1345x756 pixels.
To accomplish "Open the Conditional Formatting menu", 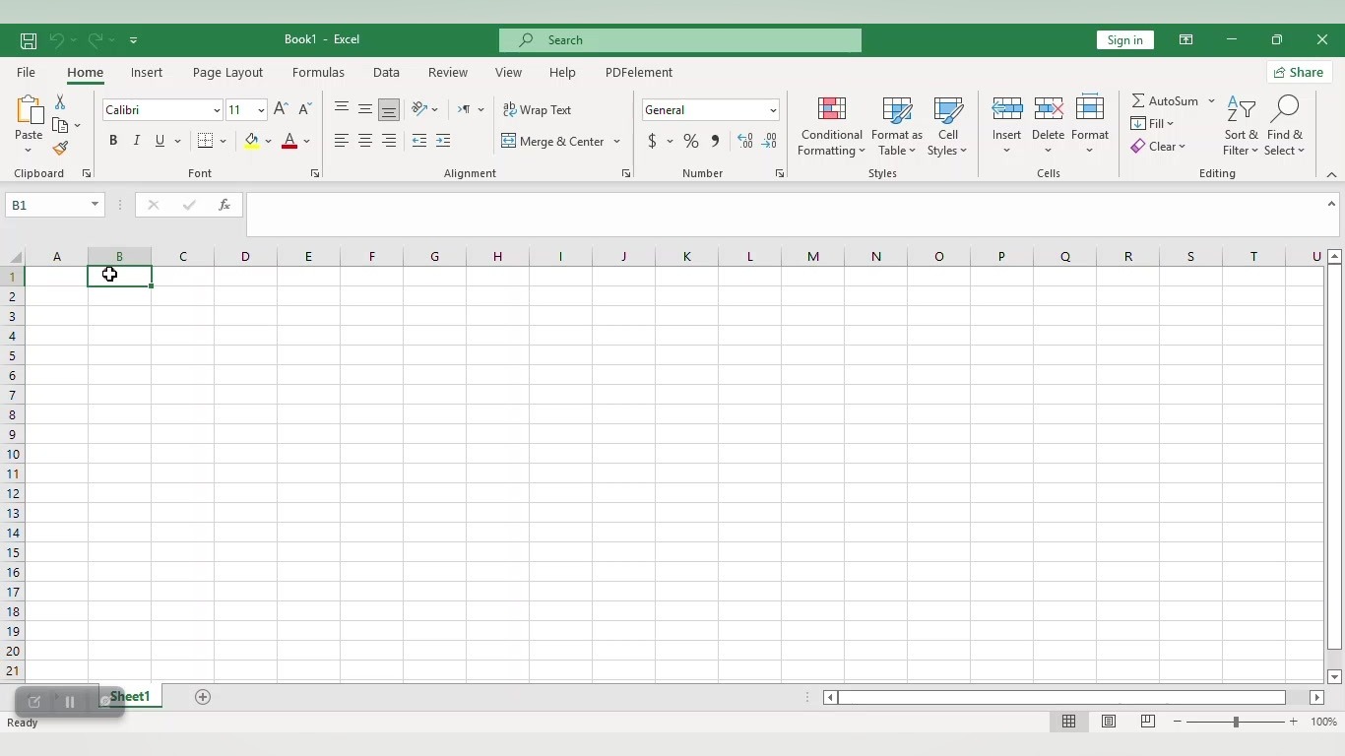I will 831,126.
